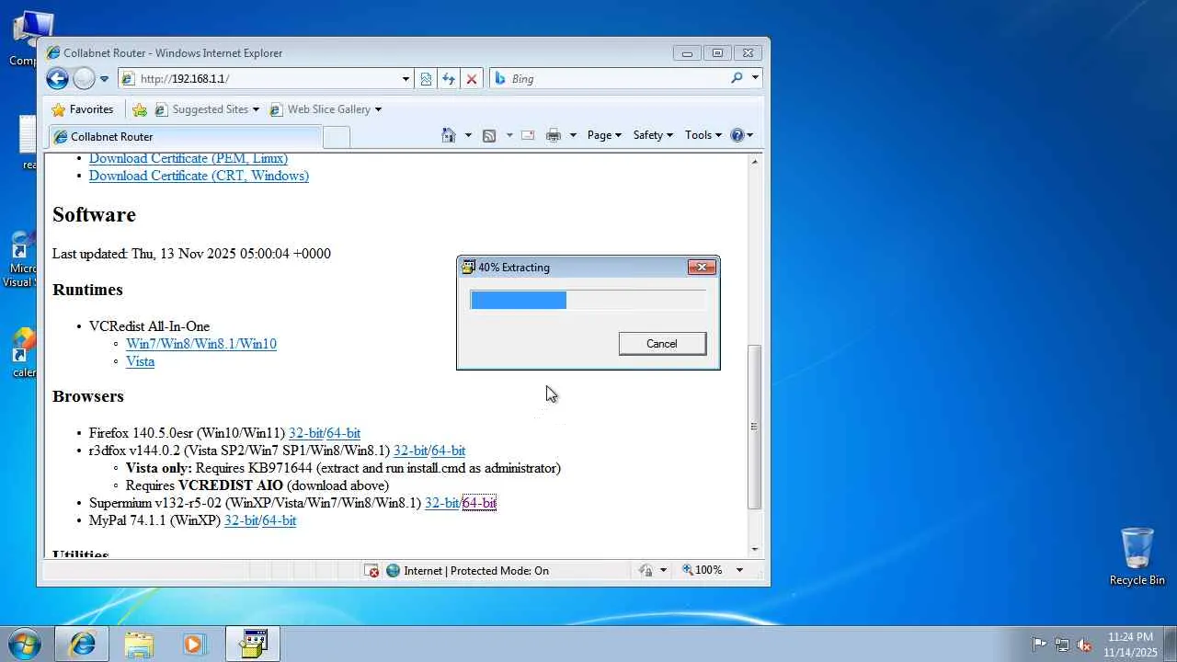Click the page vertical scrollbar thumb
The image size is (1177, 662).
click(x=755, y=427)
